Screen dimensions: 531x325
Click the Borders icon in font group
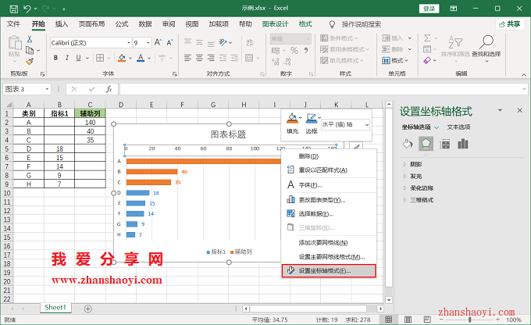(100, 58)
